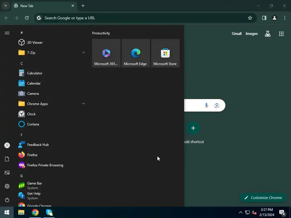This screenshot has width=291, height=218.
Task: Open Feedback Hub
Action: pos(52,144)
